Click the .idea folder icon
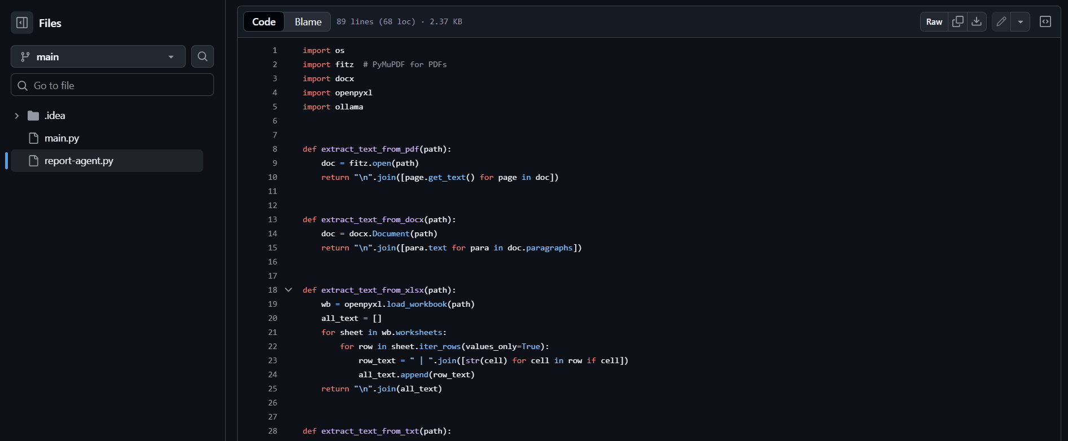The width and height of the screenshot is (1068, 441). click(33, 116)
